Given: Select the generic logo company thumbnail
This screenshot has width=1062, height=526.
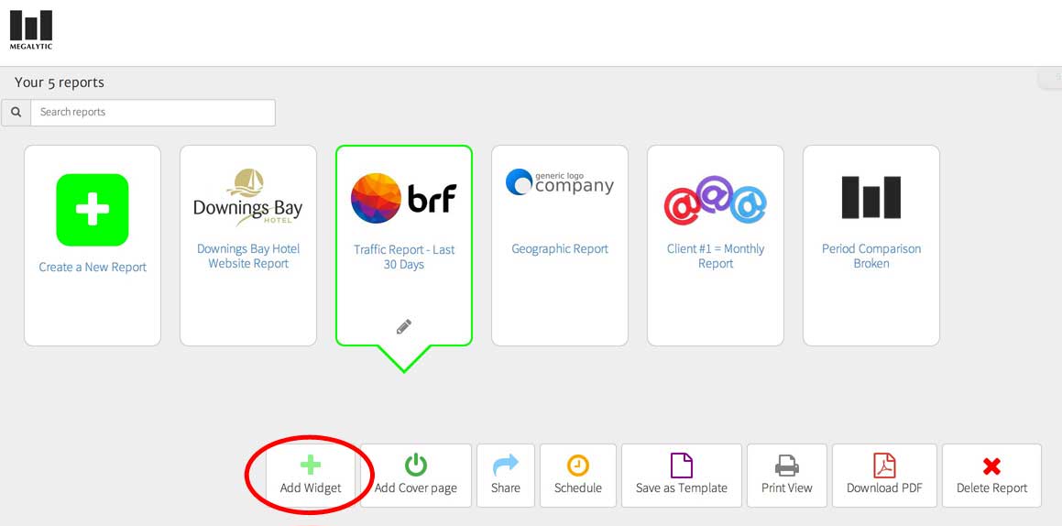Looking at the screenshot, I should pos(560,182).
